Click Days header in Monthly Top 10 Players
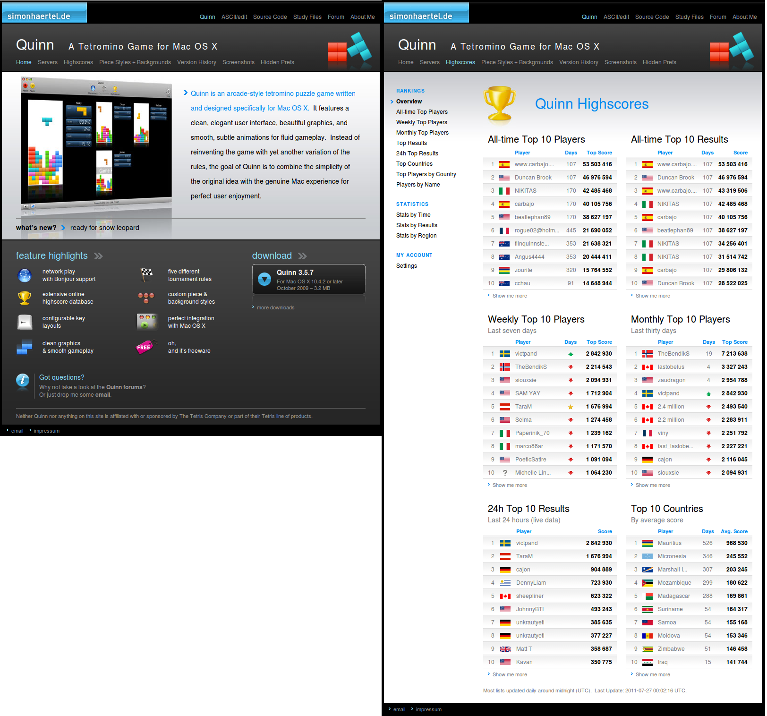Screen dimensions: 767x716 click(708, 342)
